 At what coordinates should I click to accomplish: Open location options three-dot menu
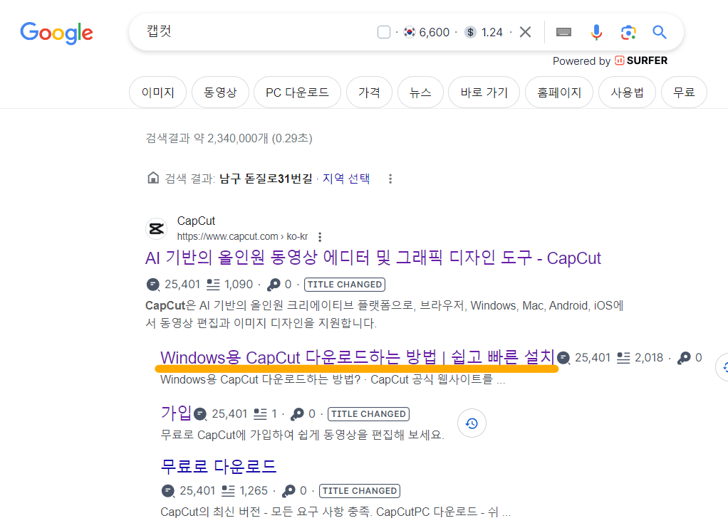pos(390,179)
